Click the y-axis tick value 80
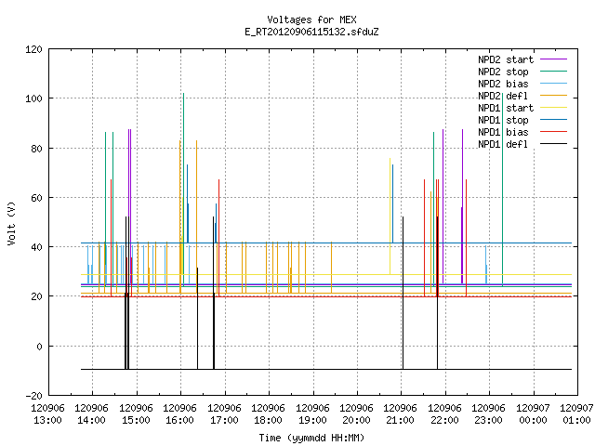 click(36, 149)
